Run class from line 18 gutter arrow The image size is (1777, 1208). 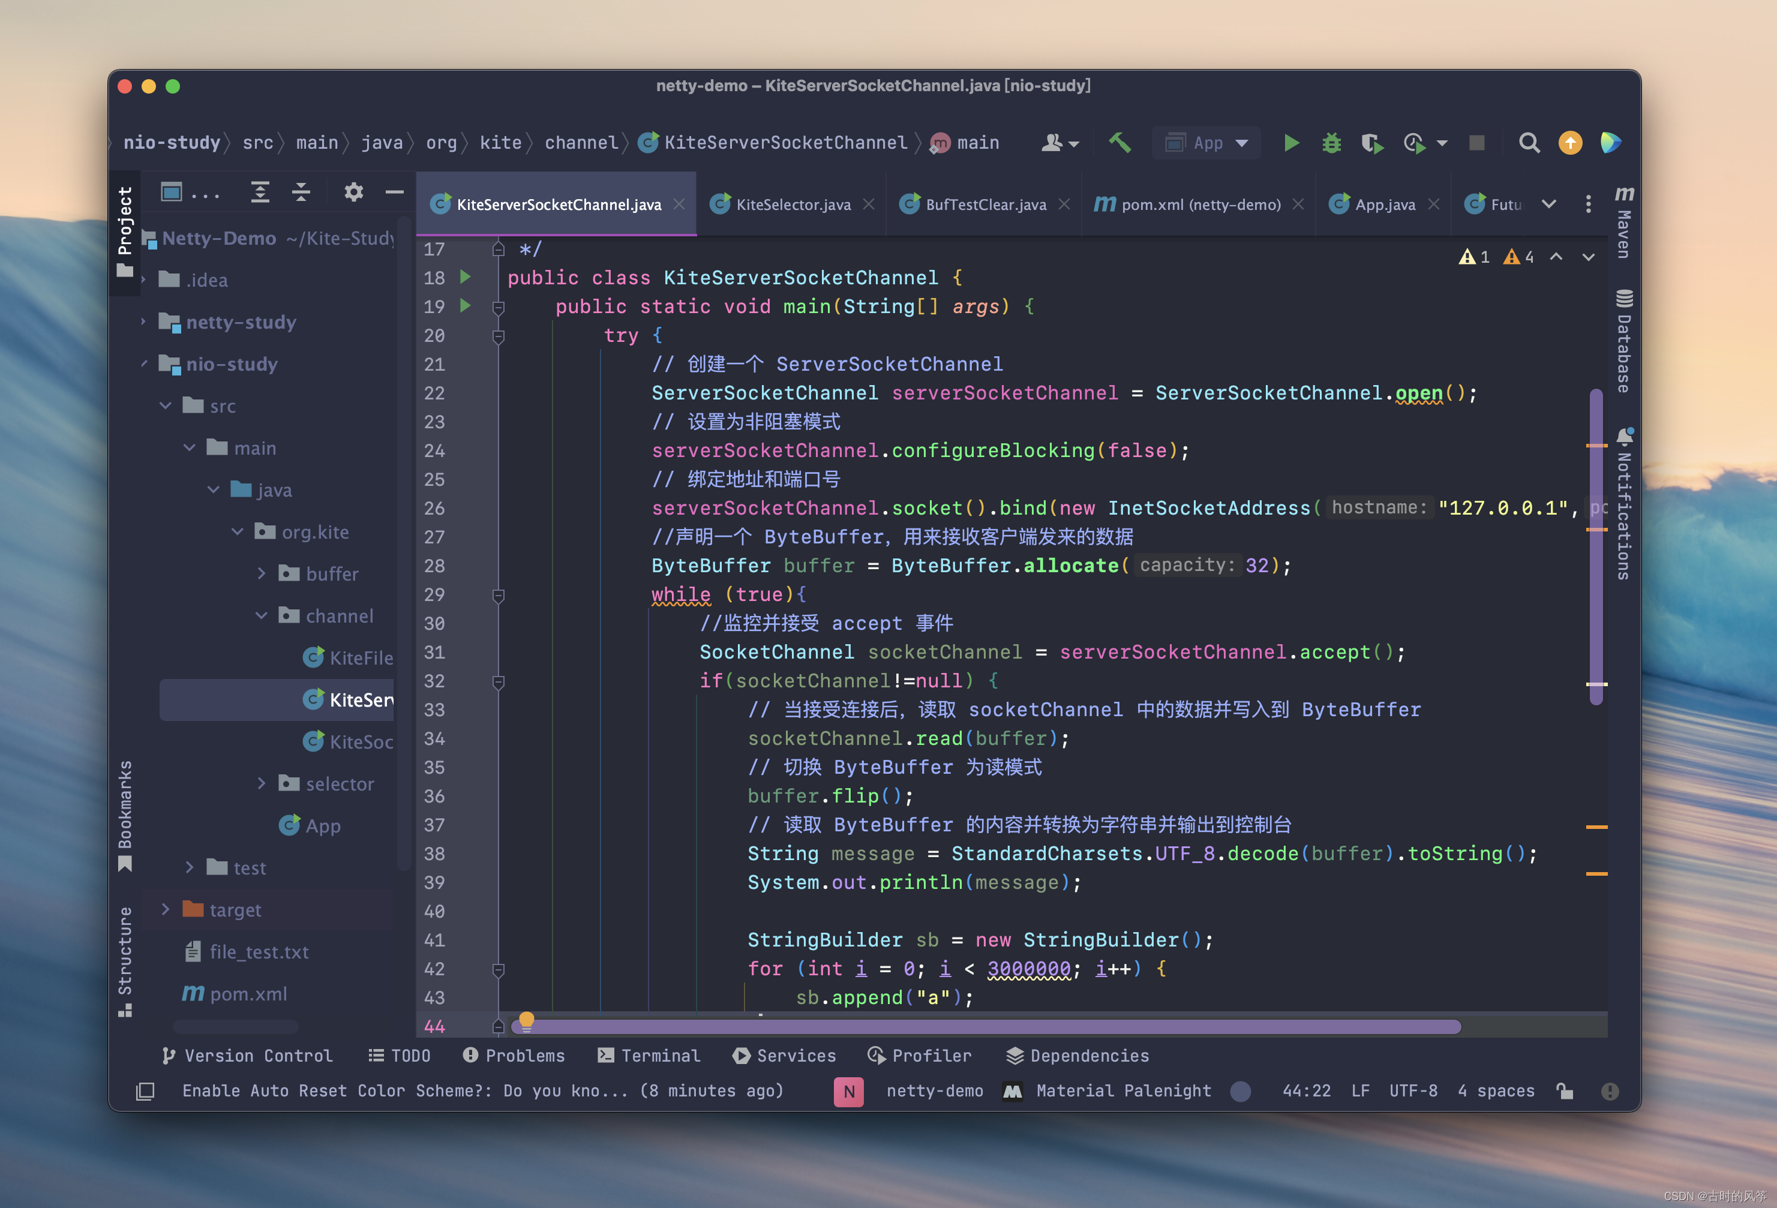[465, 277]
